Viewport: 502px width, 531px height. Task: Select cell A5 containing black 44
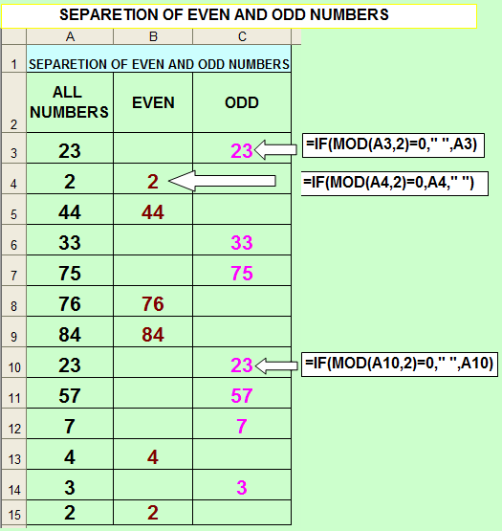70,210
